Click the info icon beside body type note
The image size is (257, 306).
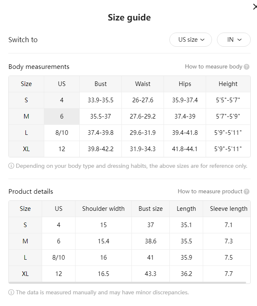[x=11, y=166]
